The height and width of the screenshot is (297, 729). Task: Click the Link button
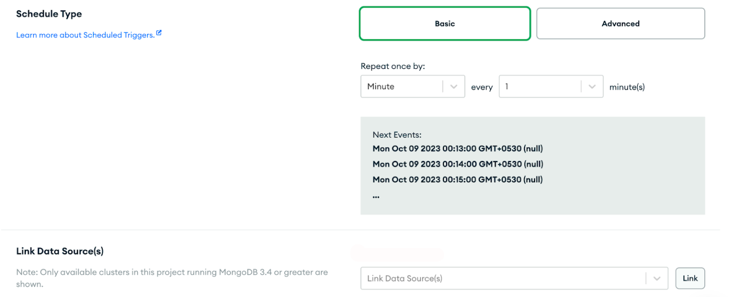coord(690,278)
